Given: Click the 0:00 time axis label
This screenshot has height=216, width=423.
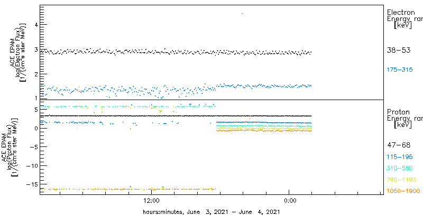Looking at the screenshot, I should pyautogui.click(x=290, y=200).
